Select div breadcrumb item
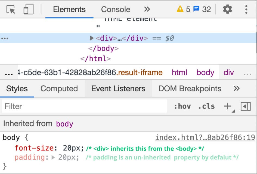The width and height of the screenshot is (257, 174). pyautogui.click(x=229, y=72)
